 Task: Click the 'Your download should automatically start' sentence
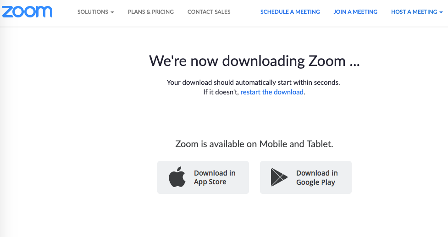pos(254,83)
